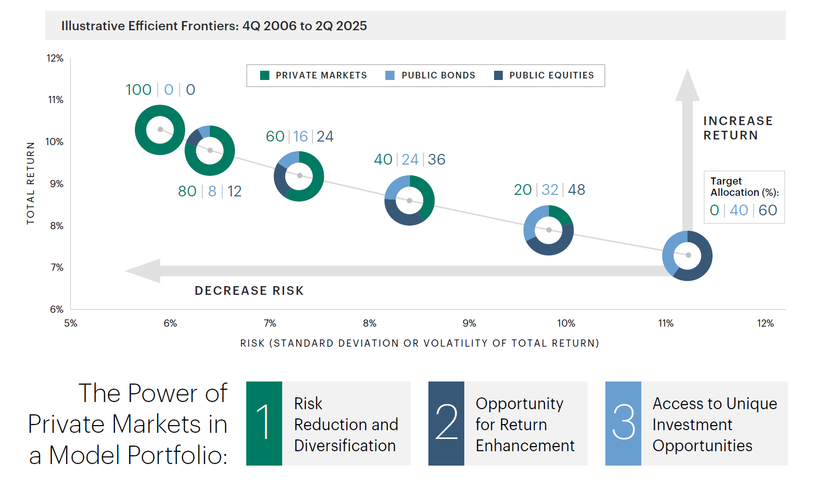Click the light blue Public Bonds legend swatch
The height and width of the screenshot is (482, 826).
390,75
